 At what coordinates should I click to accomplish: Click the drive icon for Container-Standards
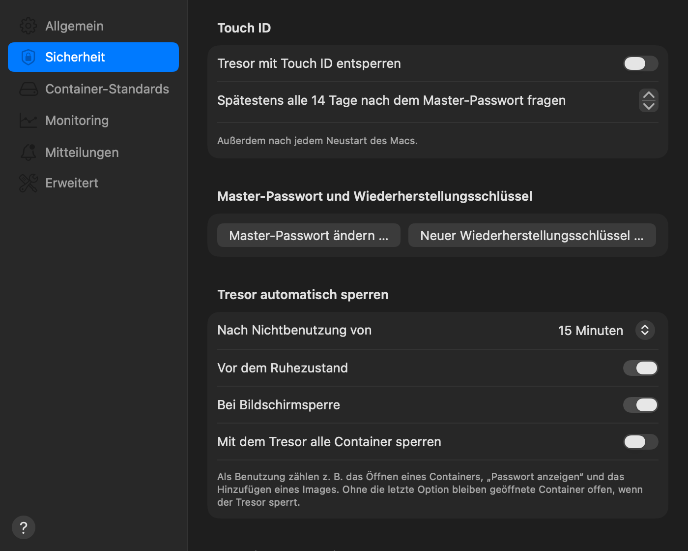[29, 89]
